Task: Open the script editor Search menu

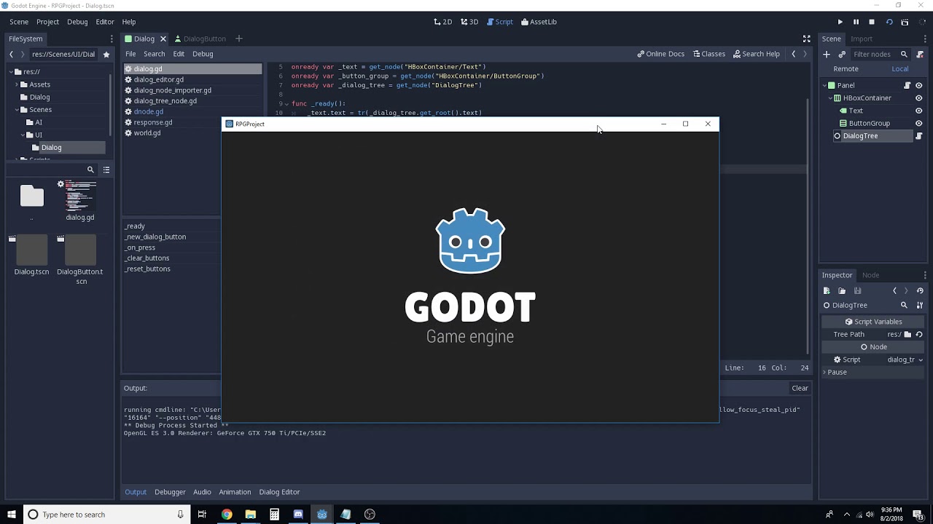Action: pyautogui.click(x=154, y=54)
